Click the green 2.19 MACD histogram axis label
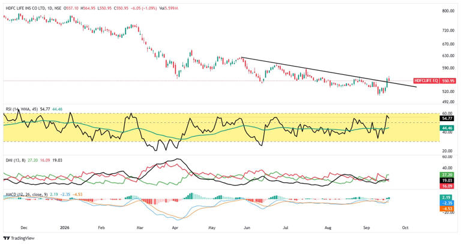The image size is (461, 244). [x=447, y=198]
